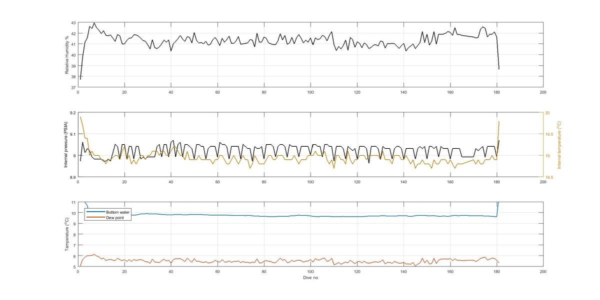Select tick "6" on bottom temperature axis
The height and width of the screenshot is (300, 600).
74,256
